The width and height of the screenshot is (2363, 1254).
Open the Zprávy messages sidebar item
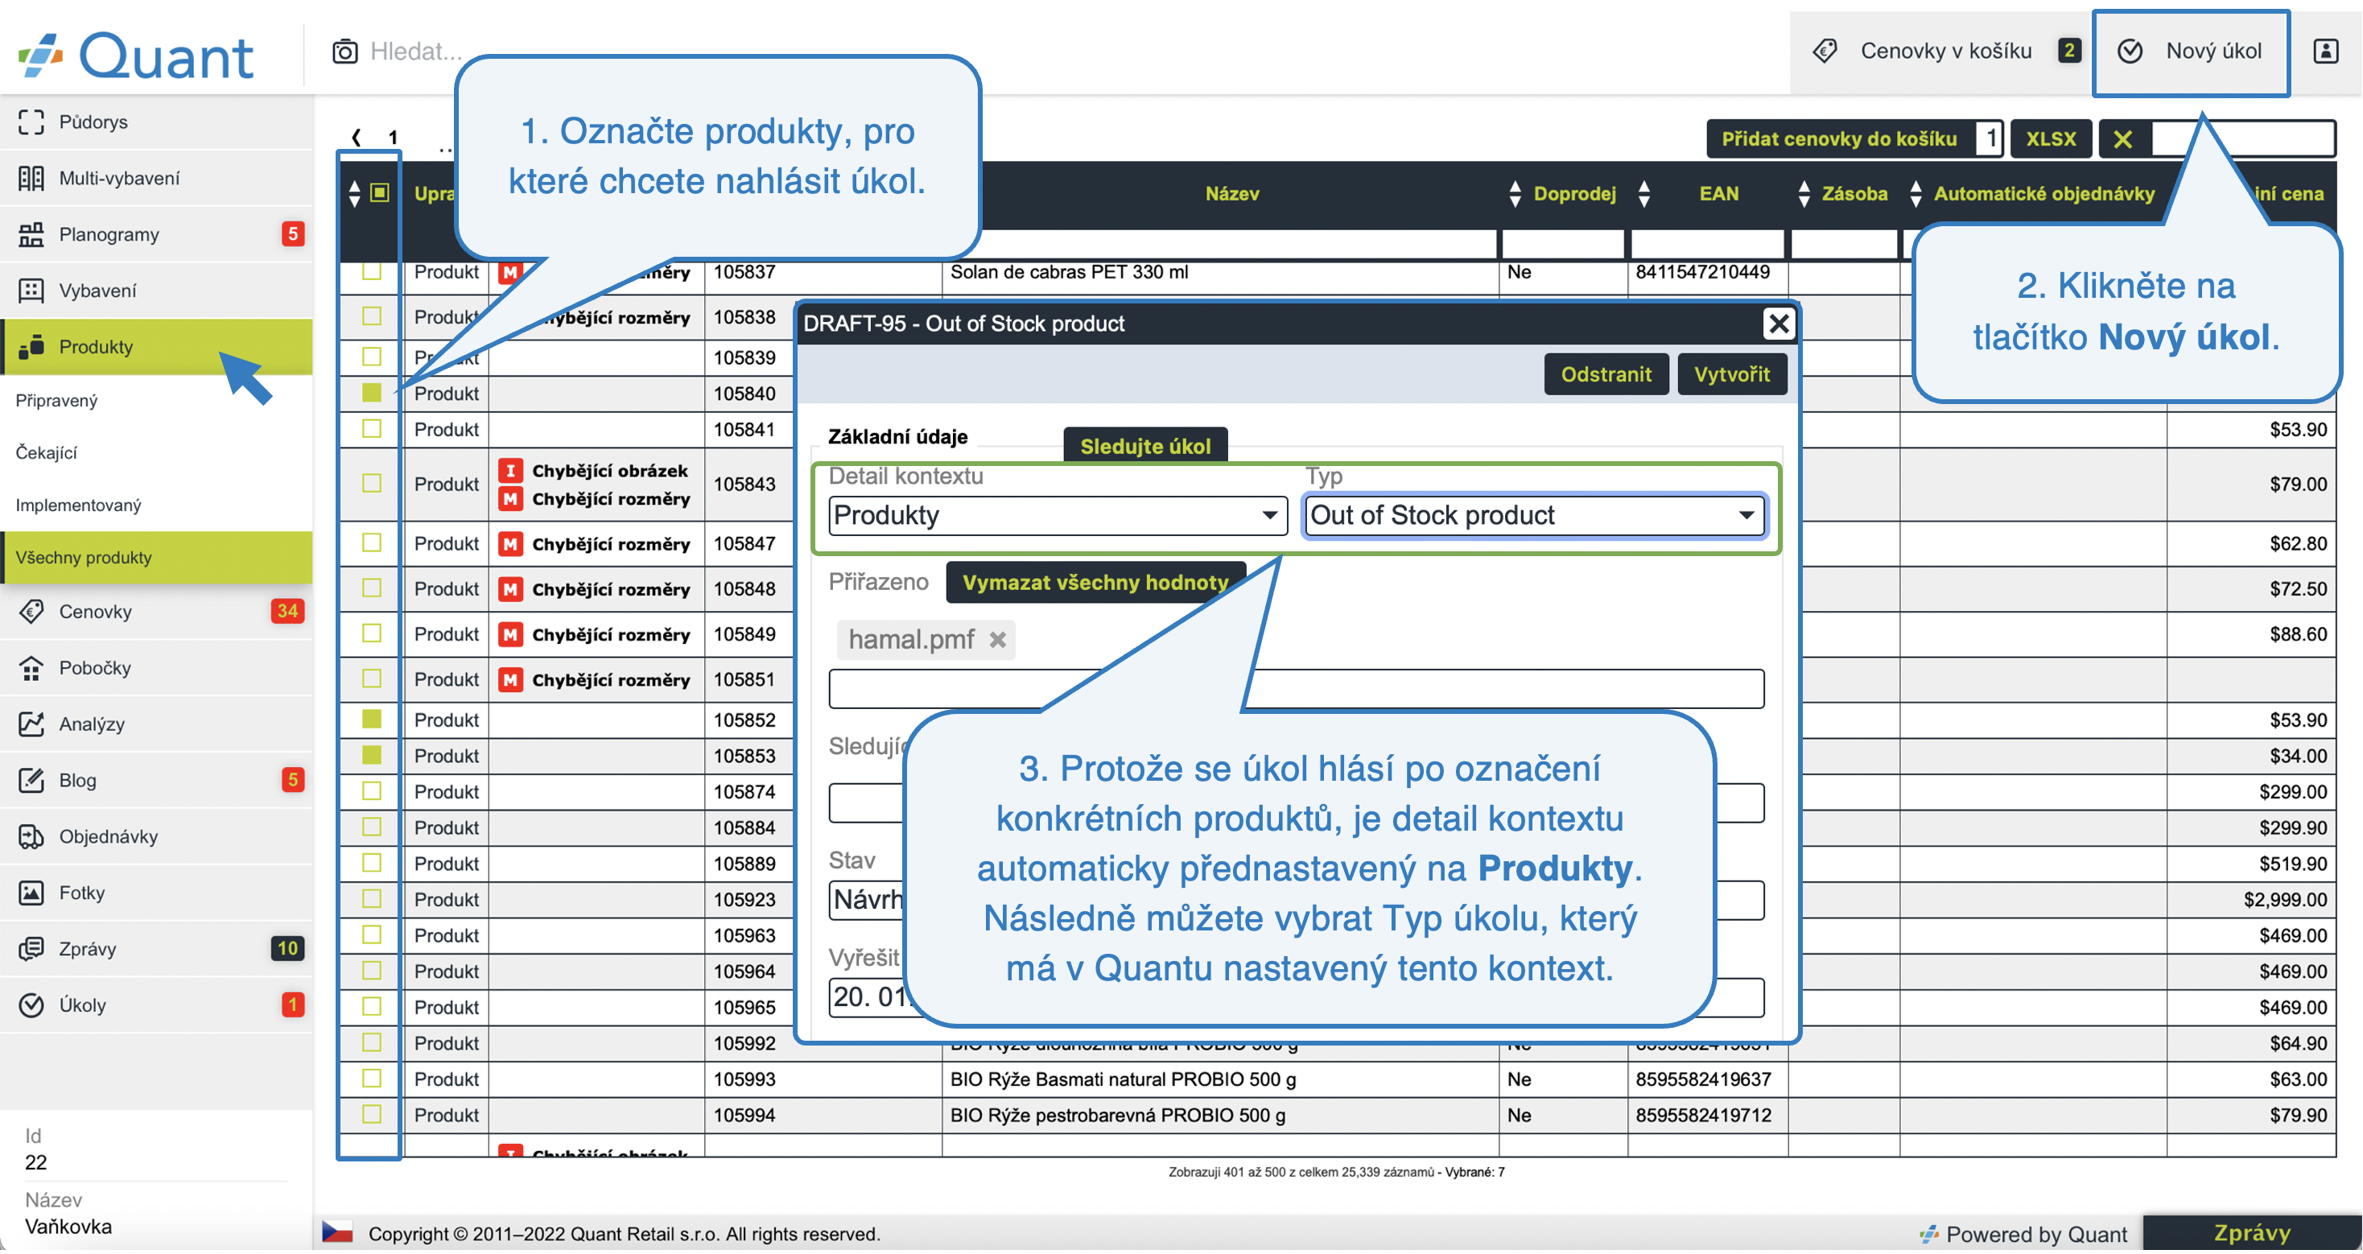156,950
